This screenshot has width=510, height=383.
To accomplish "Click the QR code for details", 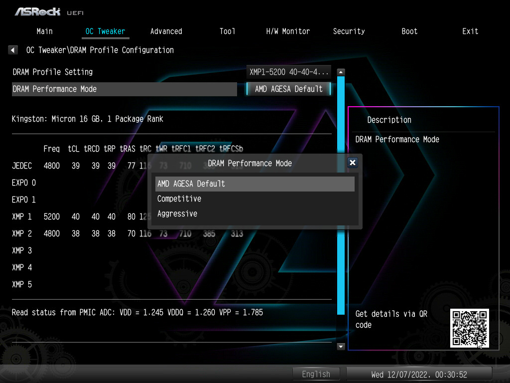I will pos(470,328).
